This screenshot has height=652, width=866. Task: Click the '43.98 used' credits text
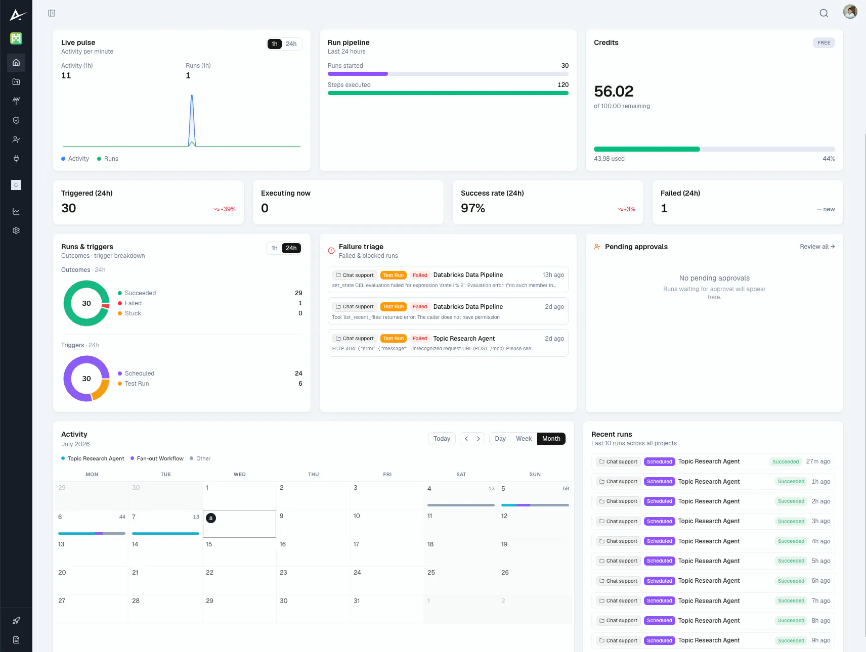609,159
